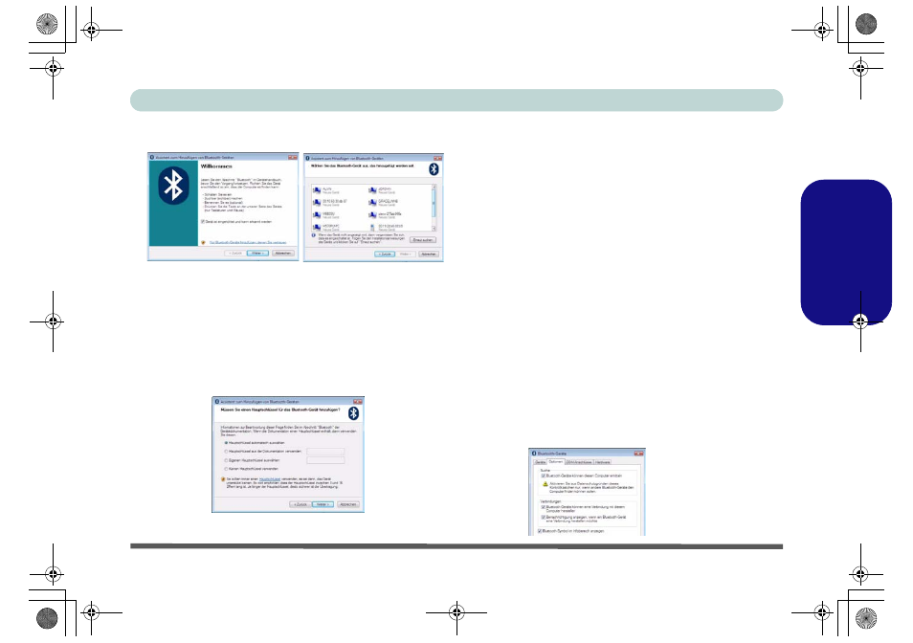Select the device whose name starts with alexw
The width and height of the screenshot is (913, 643).
386,214
